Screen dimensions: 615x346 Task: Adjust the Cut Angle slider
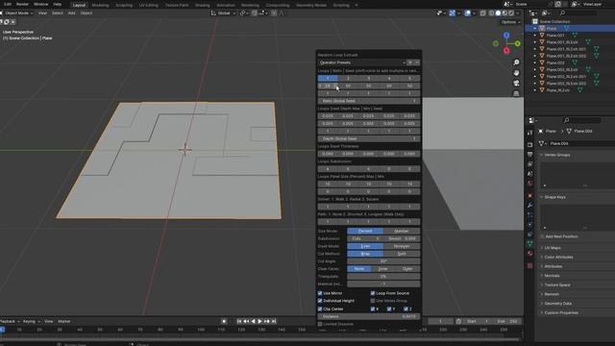383,261
